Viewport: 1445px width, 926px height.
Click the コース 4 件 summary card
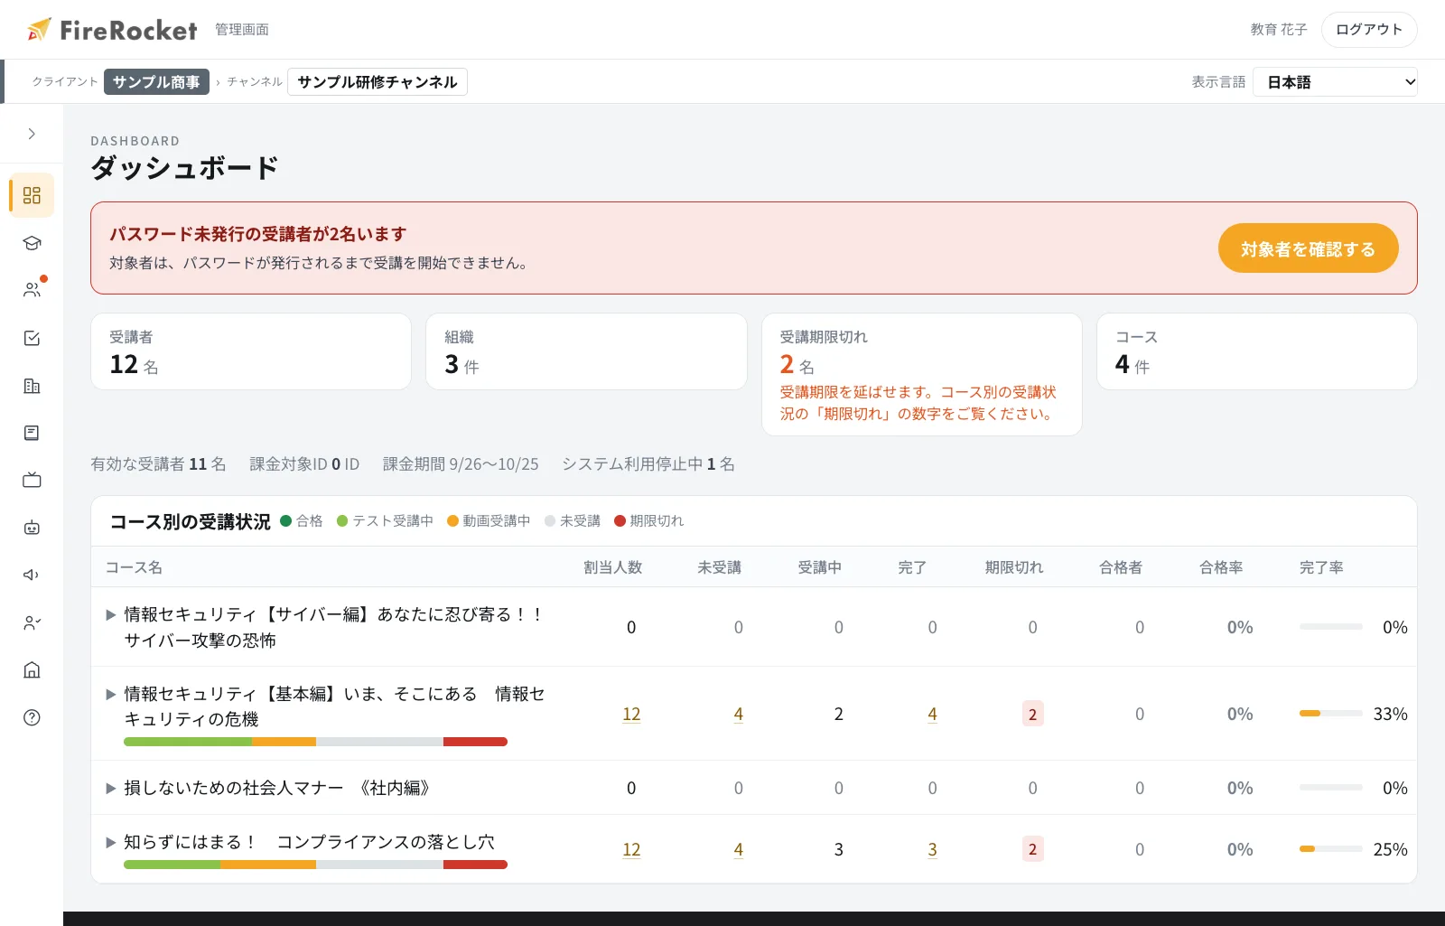point(1257,351)
